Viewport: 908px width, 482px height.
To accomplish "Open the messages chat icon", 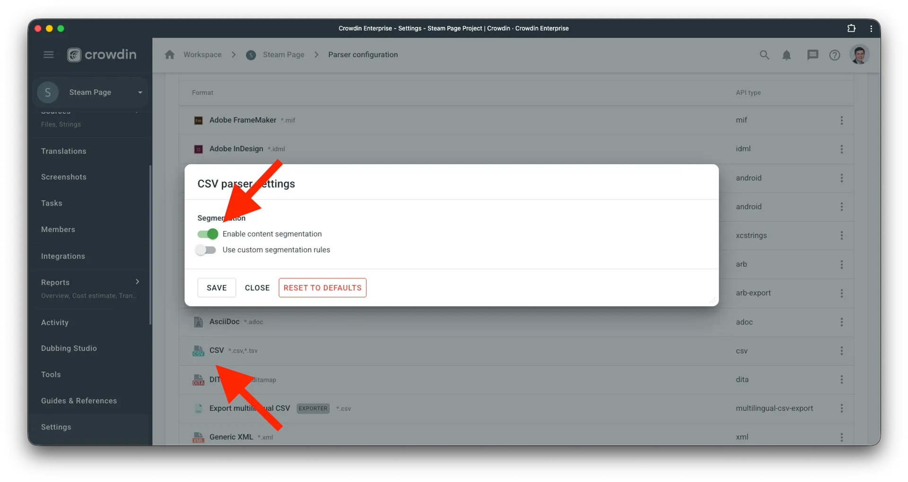I will tap(812, 55).
